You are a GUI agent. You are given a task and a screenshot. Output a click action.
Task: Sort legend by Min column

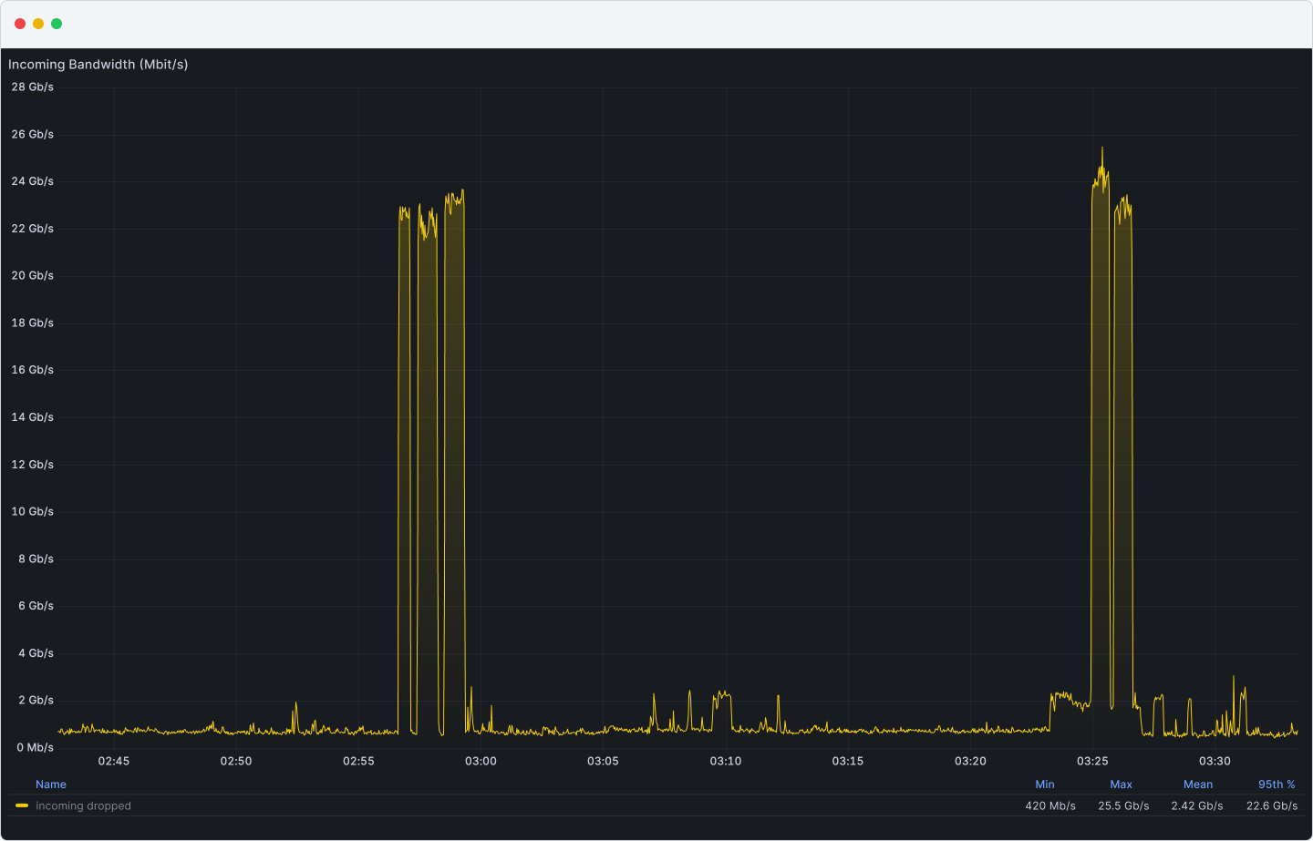[x=1044, y=785]
